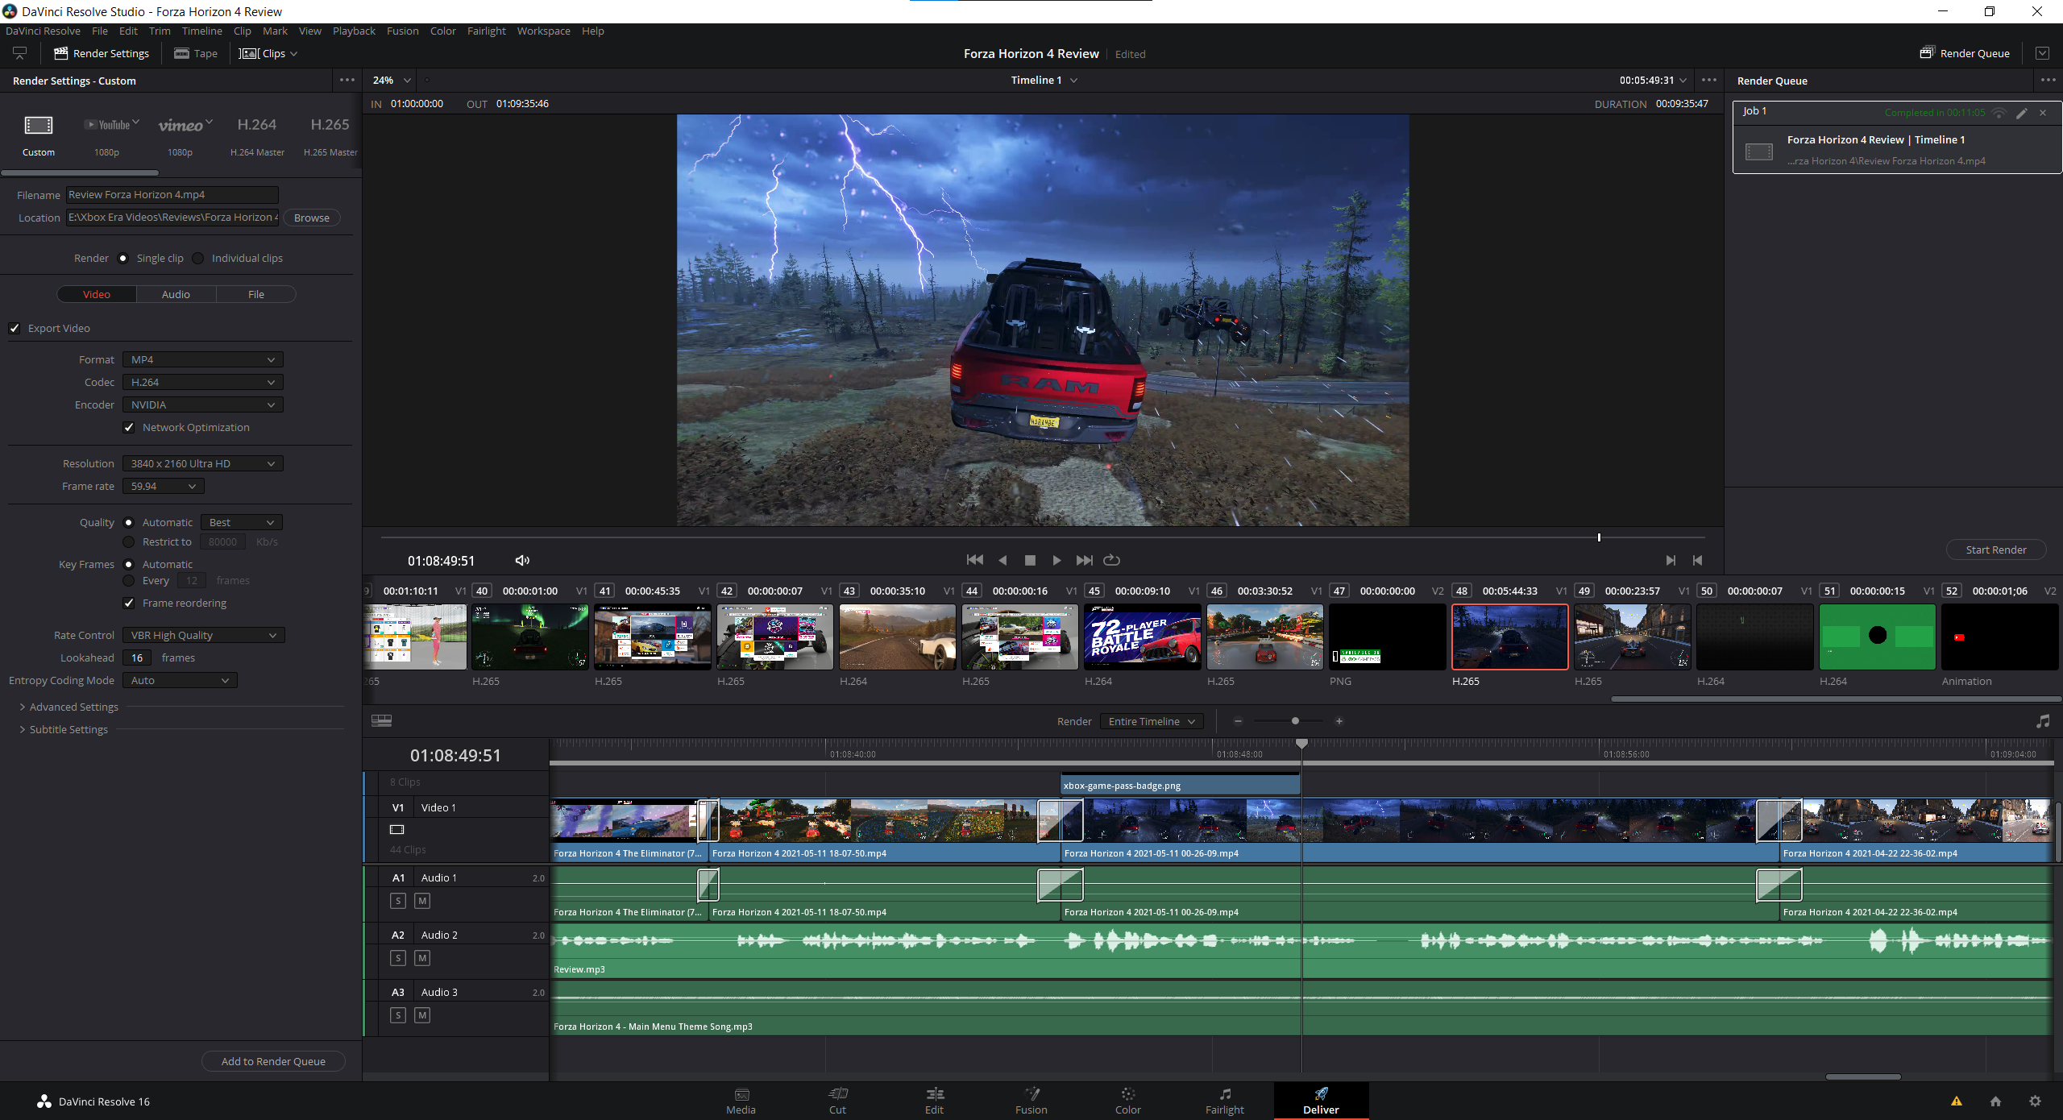This screenshot has width=2063, height=1120.
Task: Open Render Queue options three dots
Action: tap(2048, 80)
